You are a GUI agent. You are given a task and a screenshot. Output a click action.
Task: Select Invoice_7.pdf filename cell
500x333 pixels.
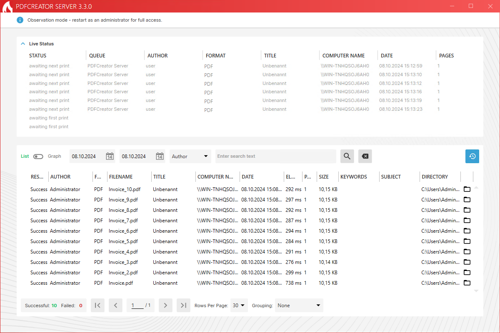123,221
